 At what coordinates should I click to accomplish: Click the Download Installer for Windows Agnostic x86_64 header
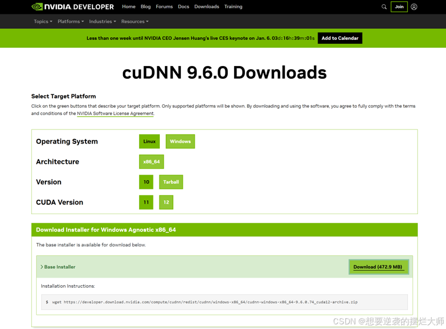click(106, 230)
